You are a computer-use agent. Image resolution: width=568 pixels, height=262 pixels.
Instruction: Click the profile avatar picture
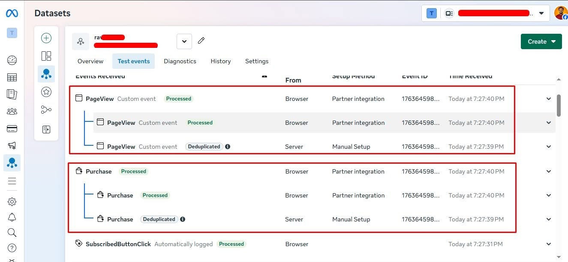pos(561,13)
